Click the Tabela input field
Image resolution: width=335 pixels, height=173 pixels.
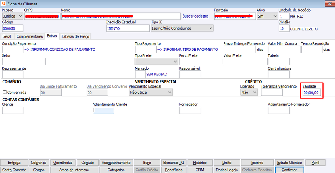pos(279,62)
